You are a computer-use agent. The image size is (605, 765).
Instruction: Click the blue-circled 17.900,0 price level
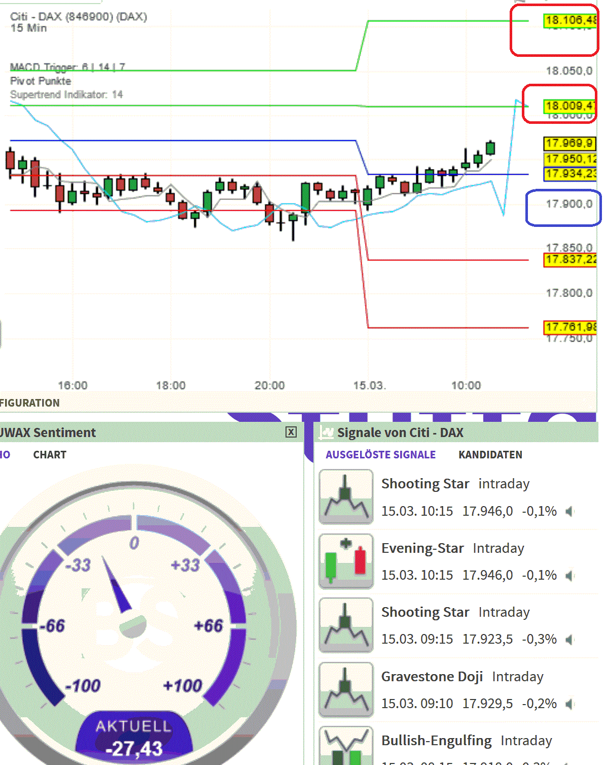pos(569,204)
